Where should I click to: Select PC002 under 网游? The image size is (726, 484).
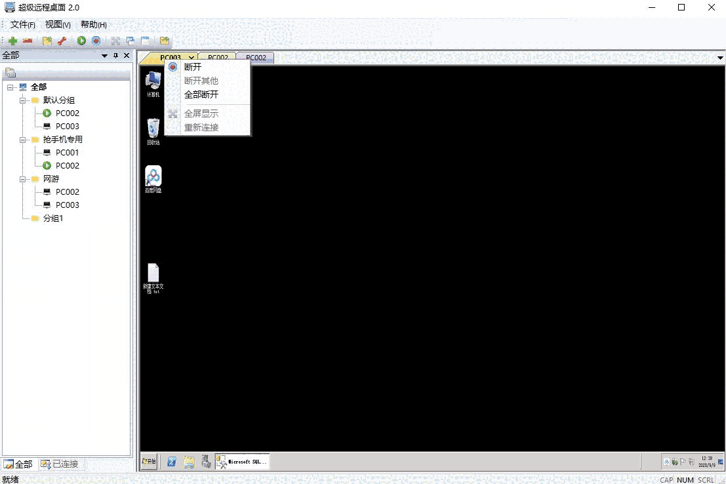click(67, 192)
